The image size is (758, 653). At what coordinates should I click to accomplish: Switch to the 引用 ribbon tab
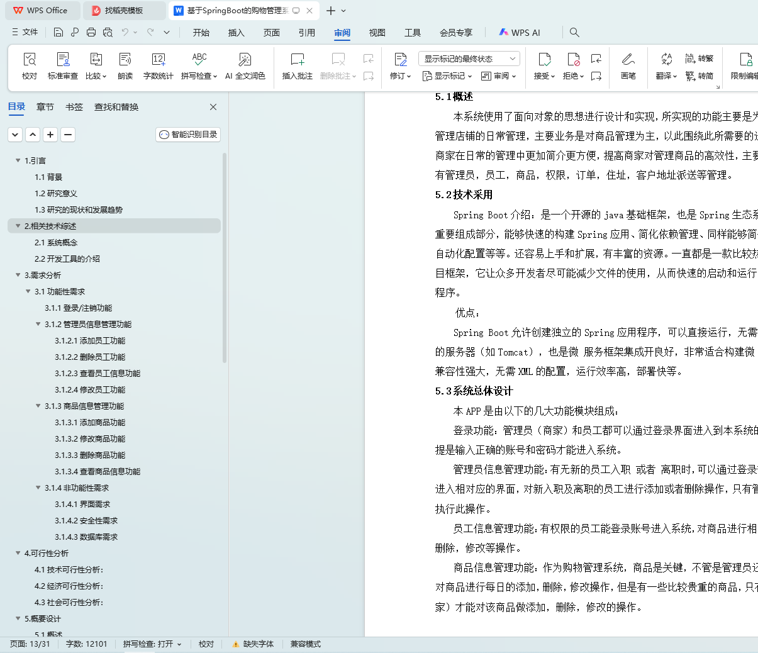tap(307, 32)
